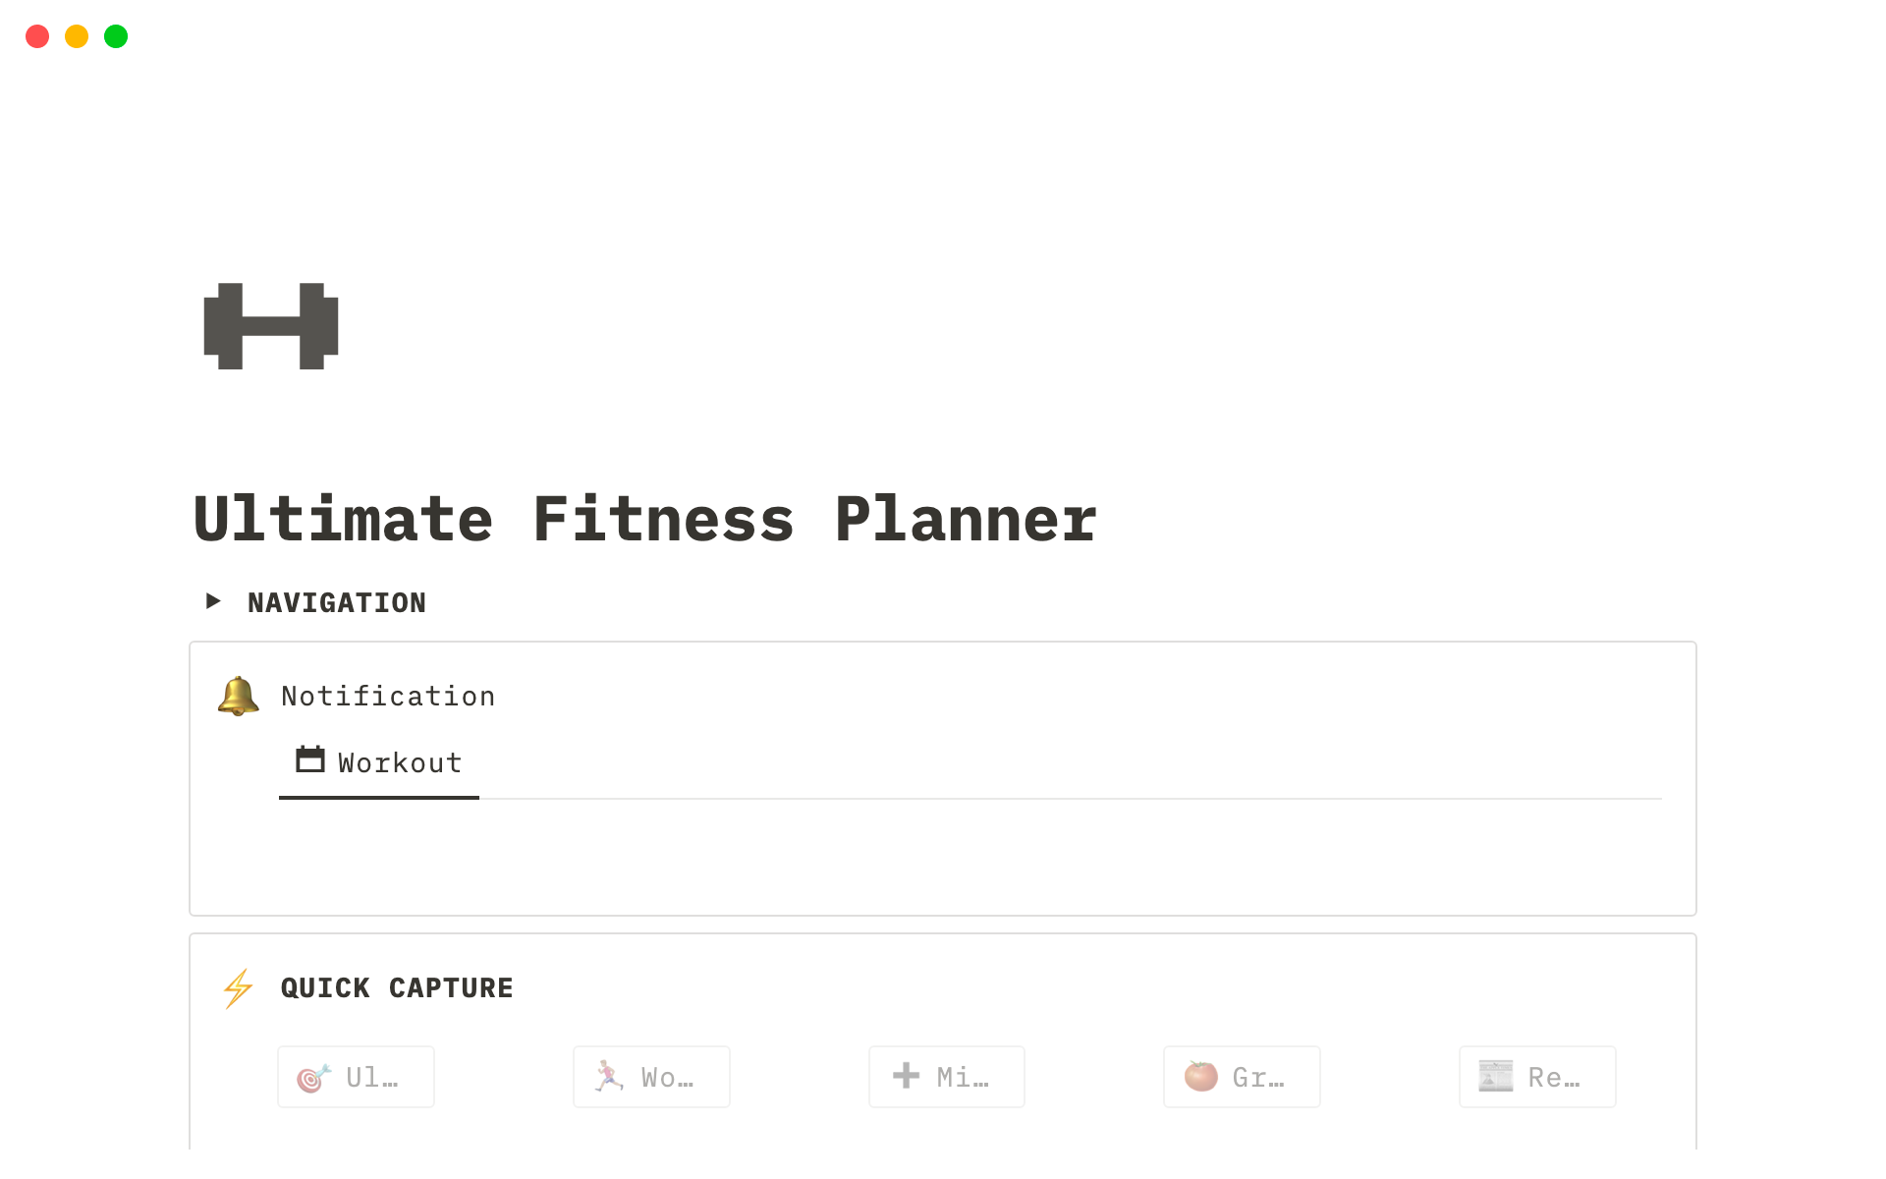The width and height of the screenshot is (1886, 1179).
Task: Click the plus icon quick capture shortcut
Action: [x=904, y=1076]
